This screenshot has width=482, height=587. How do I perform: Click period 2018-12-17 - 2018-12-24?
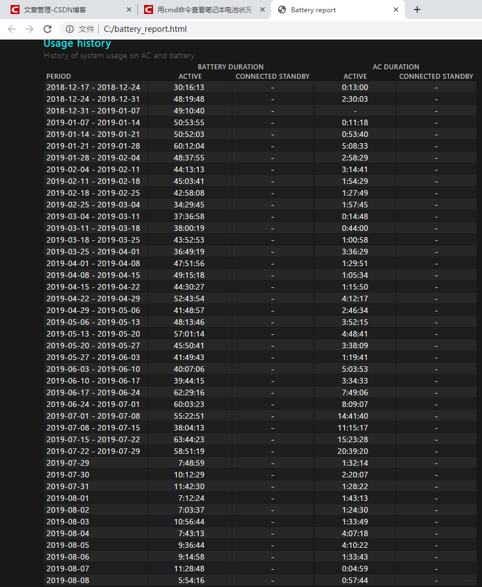pos(93,87)
